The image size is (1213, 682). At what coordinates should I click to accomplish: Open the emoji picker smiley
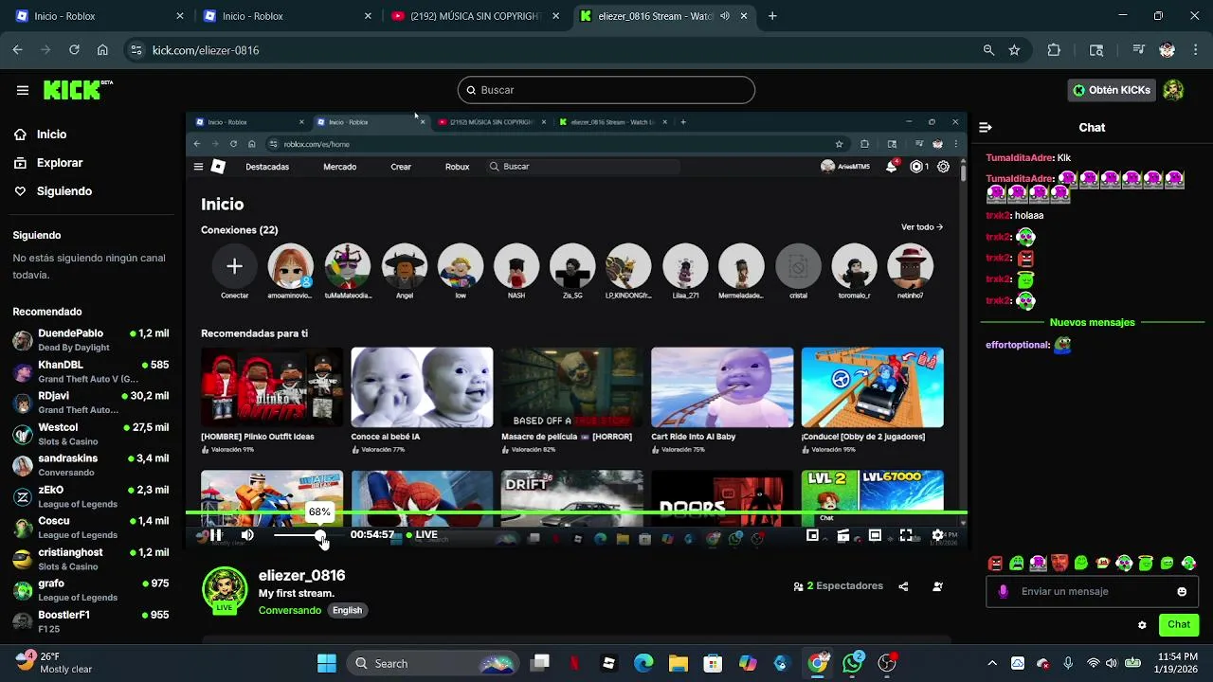(x=1182, y=592)
